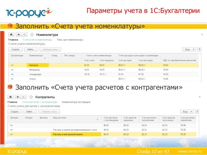Click Счет расчетов с поставщиком header
The height and width of the screenshot is (155, 207).
point(111,119)
